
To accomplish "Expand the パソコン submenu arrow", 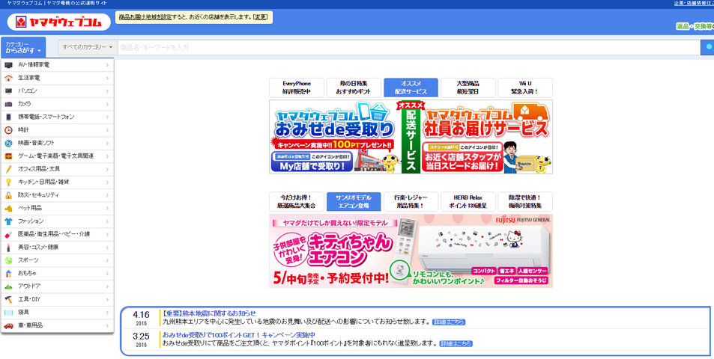I will click(107, 91).
